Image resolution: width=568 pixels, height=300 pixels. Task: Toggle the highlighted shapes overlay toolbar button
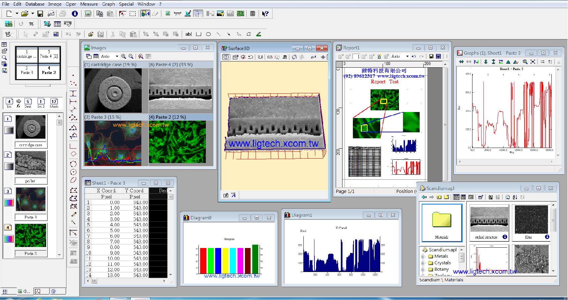[145, 14]
